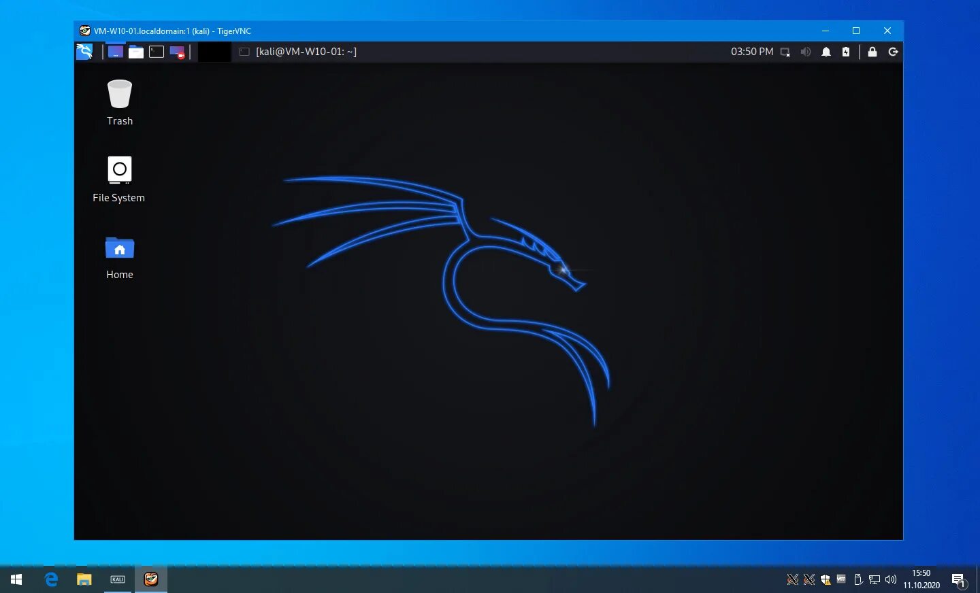The image size is (980, 593).
Task: Switch to the kali@VM-W10-01 terminal window button
Action: pyautogui.click(x=298, y=52)
